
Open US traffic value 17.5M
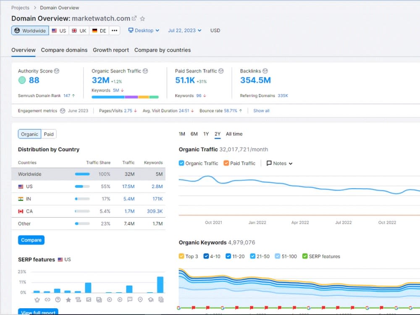pyautogui.click(x=128, y=186)
